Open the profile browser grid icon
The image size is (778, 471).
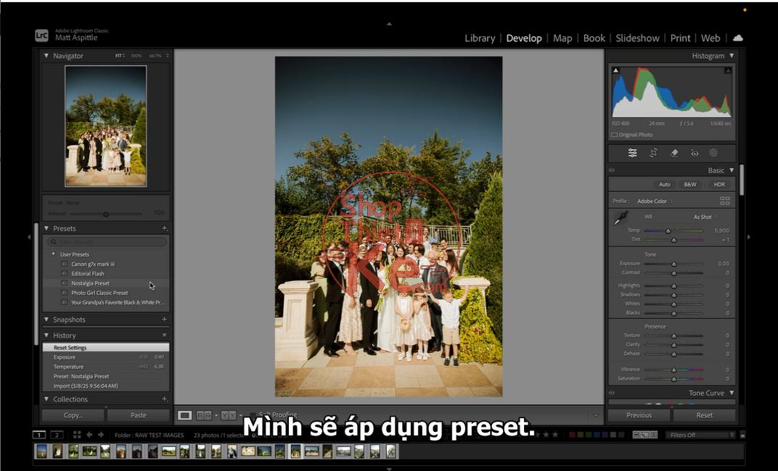click(x=724, y=201)
